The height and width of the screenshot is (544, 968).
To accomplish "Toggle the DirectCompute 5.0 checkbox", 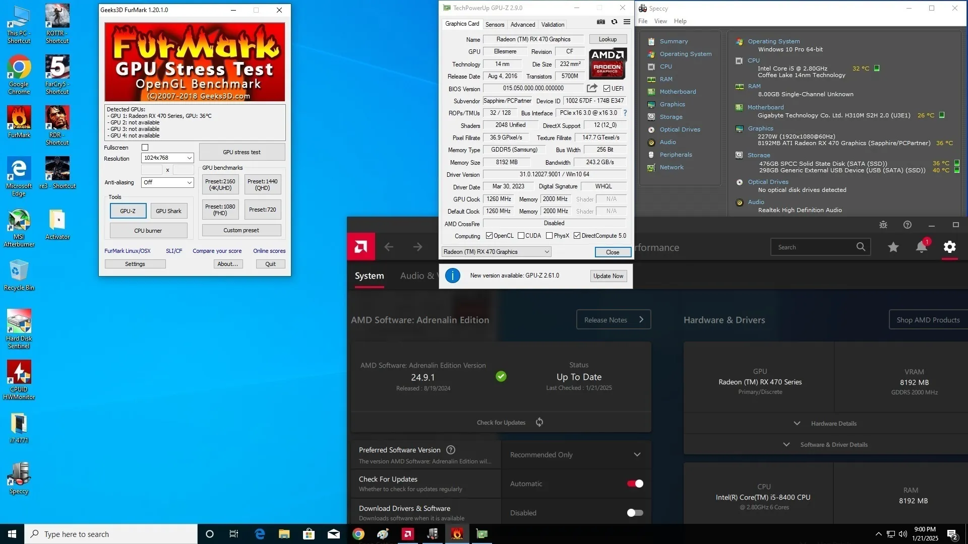I will pos(577,236).
